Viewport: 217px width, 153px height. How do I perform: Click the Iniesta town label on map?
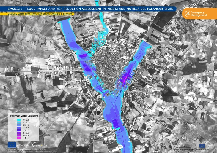click(118, 67)
